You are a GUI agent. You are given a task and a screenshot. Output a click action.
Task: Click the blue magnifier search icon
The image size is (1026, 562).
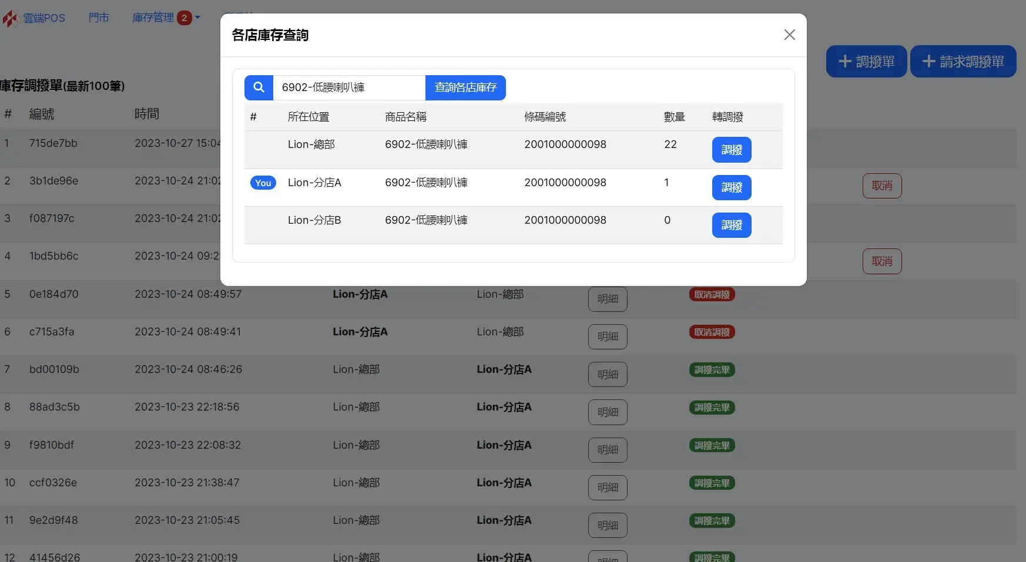259,88
